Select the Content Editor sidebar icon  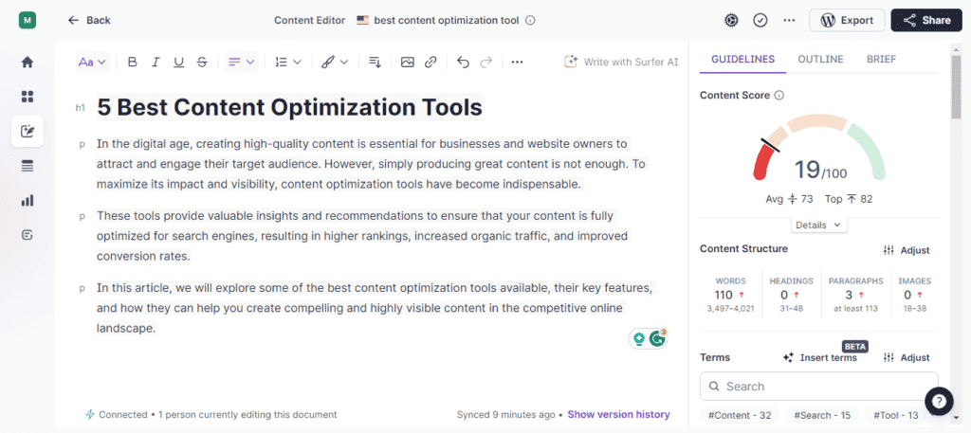click(27, 131)
